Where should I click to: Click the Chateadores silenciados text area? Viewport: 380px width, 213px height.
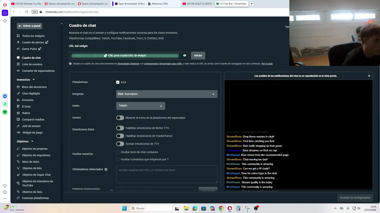(x=167, y=174)
